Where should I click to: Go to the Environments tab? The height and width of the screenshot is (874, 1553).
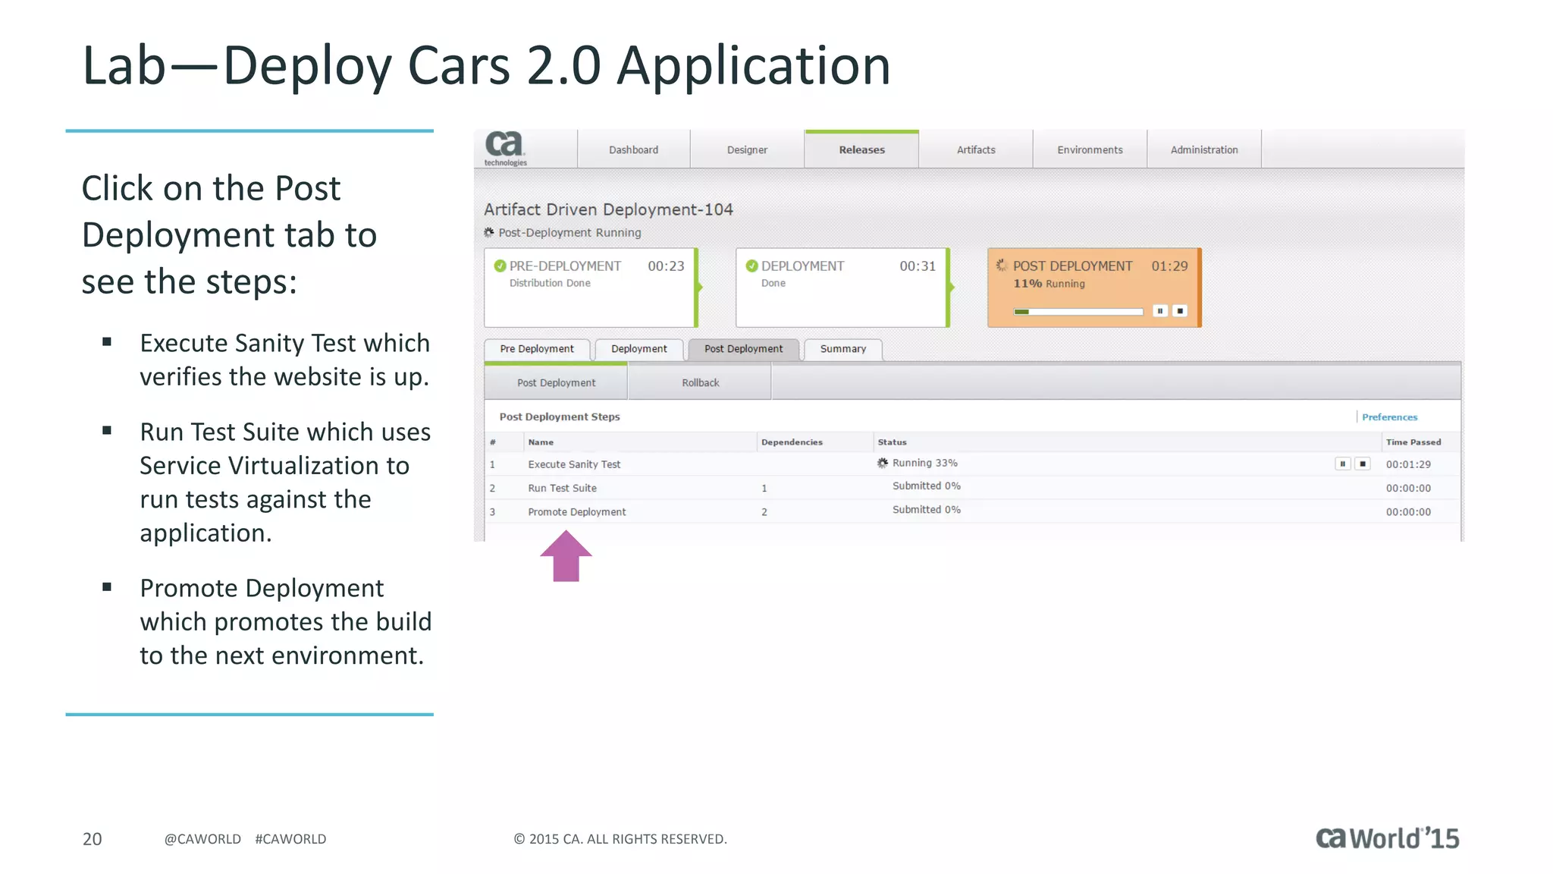[1090, 149]
